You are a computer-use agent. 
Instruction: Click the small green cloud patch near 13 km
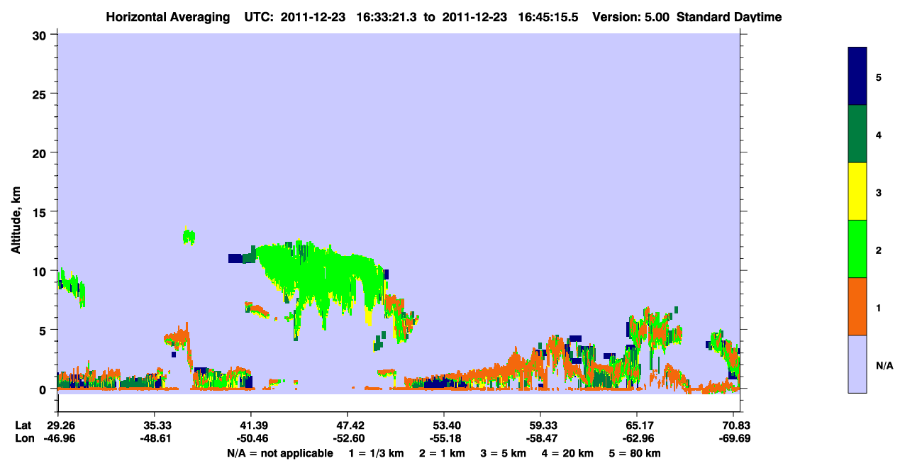(189, 236)
